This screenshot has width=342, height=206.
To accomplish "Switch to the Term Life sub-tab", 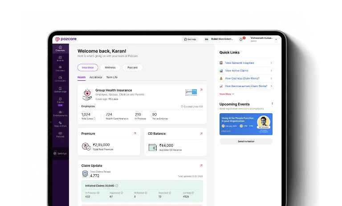I will (112, 77).
